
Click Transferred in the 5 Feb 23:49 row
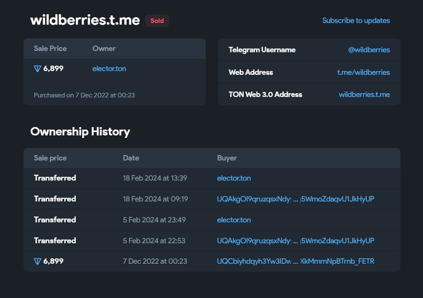click(55, 220)
